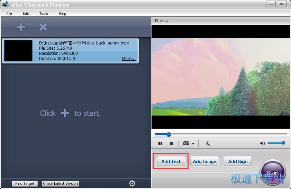Image resolution: width=291 pixels, height=189 pixels.
Task: Click the uRex app logo icon
Action: [x=6, y=4]
